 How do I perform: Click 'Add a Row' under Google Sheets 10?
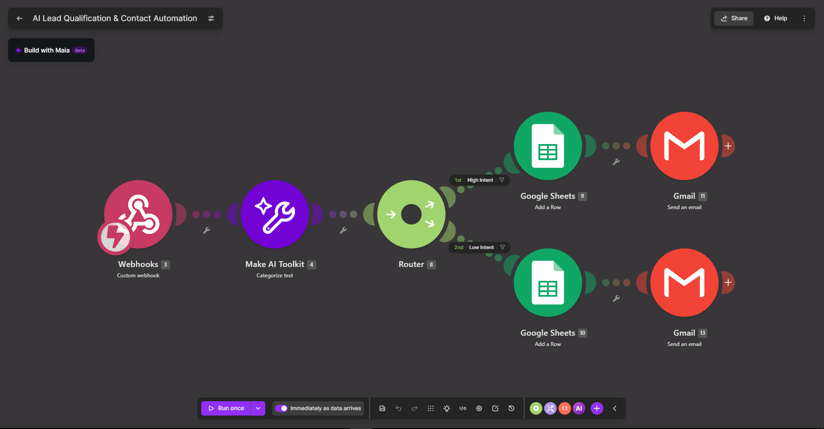tap(548, 344)
